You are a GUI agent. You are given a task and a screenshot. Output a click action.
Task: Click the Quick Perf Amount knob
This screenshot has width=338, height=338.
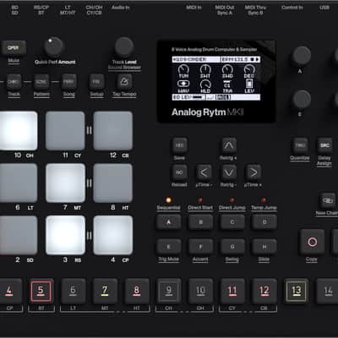click(x=53, y=46)
